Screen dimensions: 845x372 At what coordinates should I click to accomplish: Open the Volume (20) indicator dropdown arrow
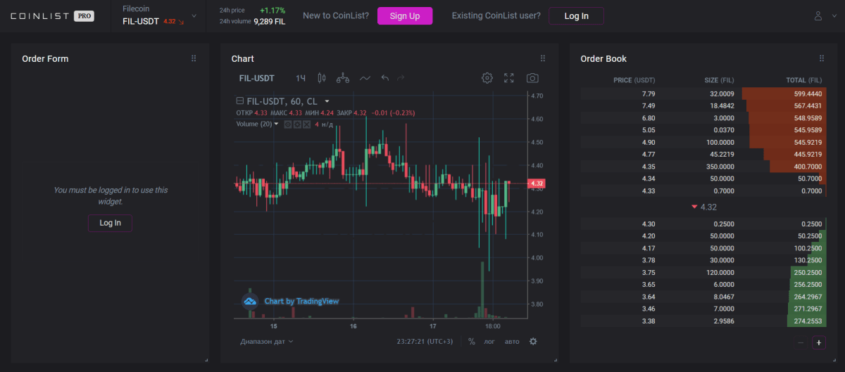coord(276,124)
